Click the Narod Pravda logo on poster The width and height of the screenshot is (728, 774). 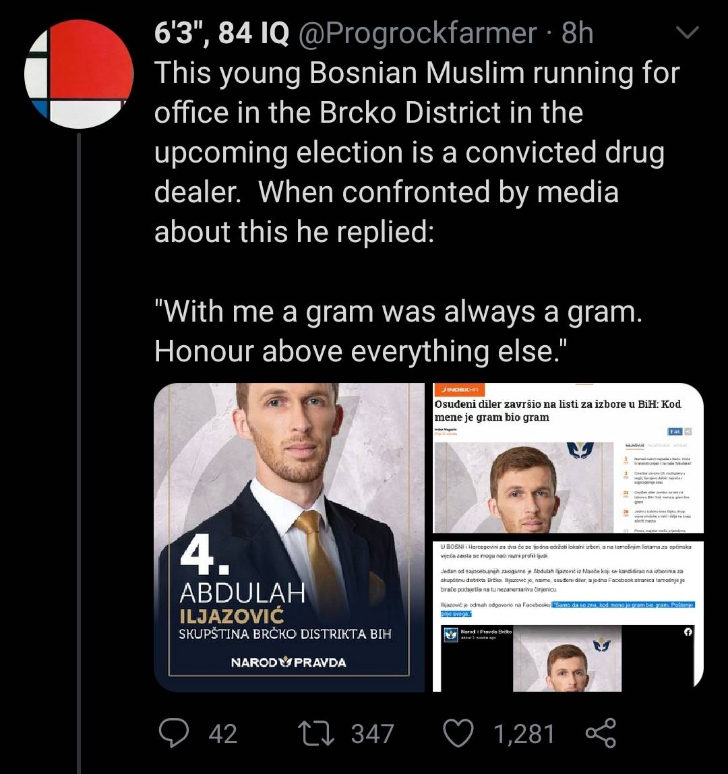coord(289,662)
